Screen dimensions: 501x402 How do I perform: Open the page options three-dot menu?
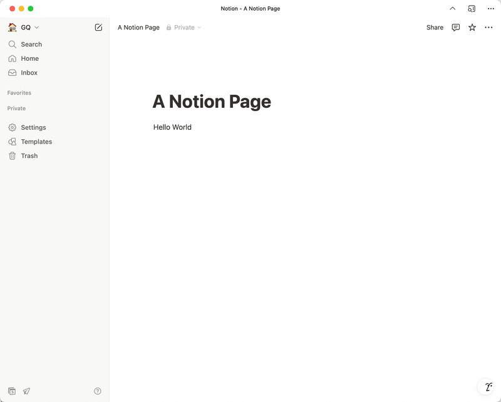[x=488, y=28]
